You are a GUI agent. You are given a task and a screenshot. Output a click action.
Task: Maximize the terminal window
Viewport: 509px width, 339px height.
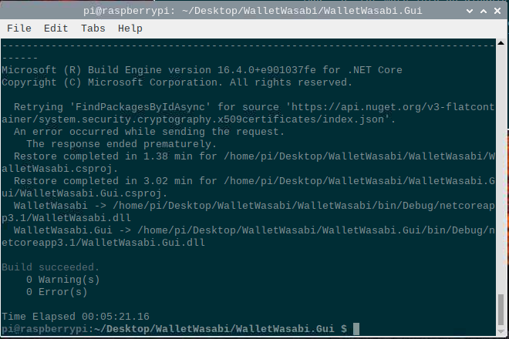(484, 11)
